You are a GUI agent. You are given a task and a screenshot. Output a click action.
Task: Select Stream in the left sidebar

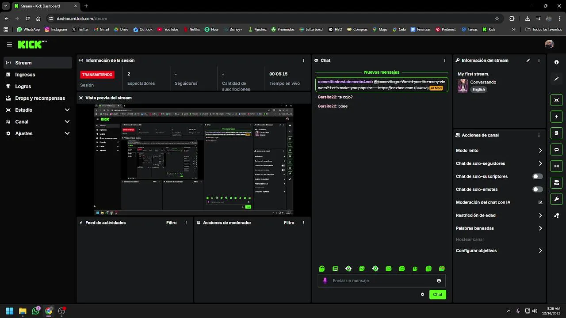coord(38,63)
